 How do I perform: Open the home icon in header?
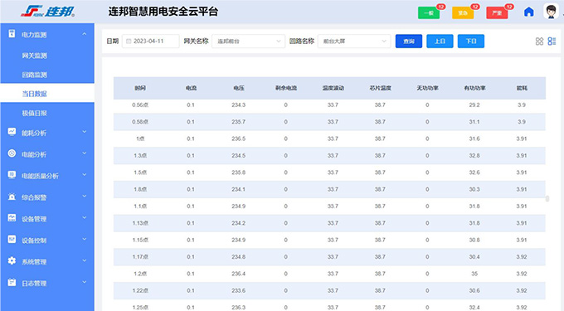[x=528, y=12]
